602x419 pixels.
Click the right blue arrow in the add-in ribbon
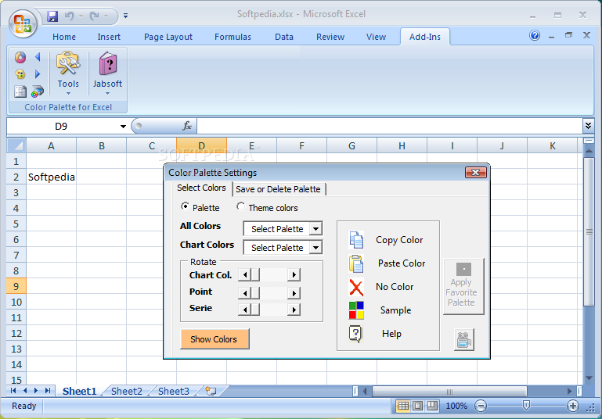[x=38, y=73]
